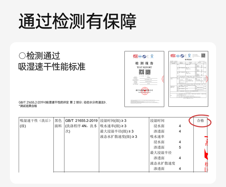This screenshot has height=187, width=226.
Task: Click 渗透面 under 最大浸湿半径
Action: 159,158
